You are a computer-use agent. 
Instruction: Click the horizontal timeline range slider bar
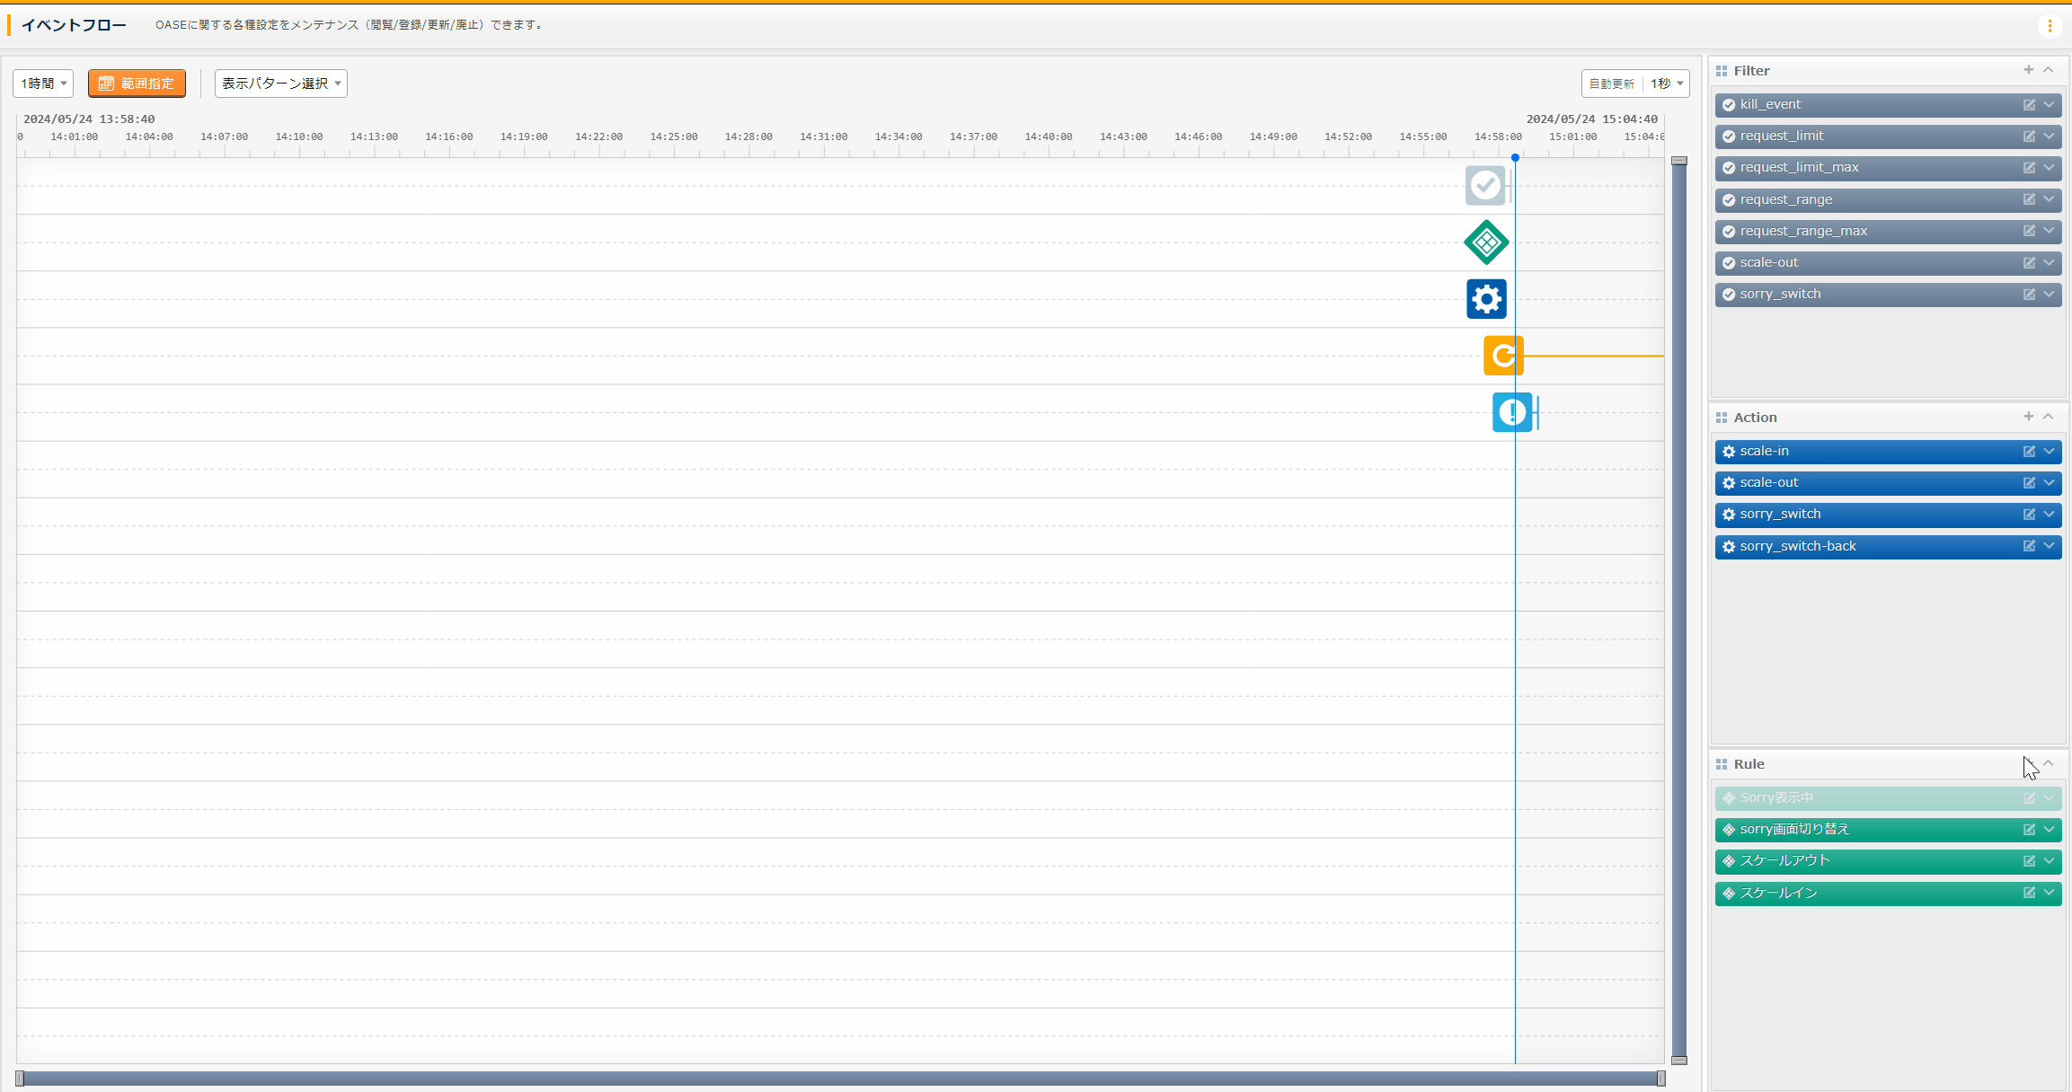tap(840, 1079)
